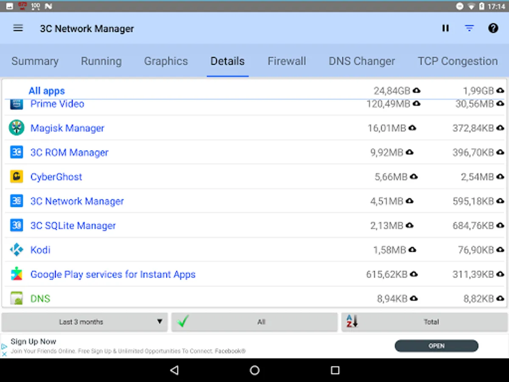The width and height of the screenshot is (509, 382).
Task: Open the All filter selector
Action: (x=255, y=322)
